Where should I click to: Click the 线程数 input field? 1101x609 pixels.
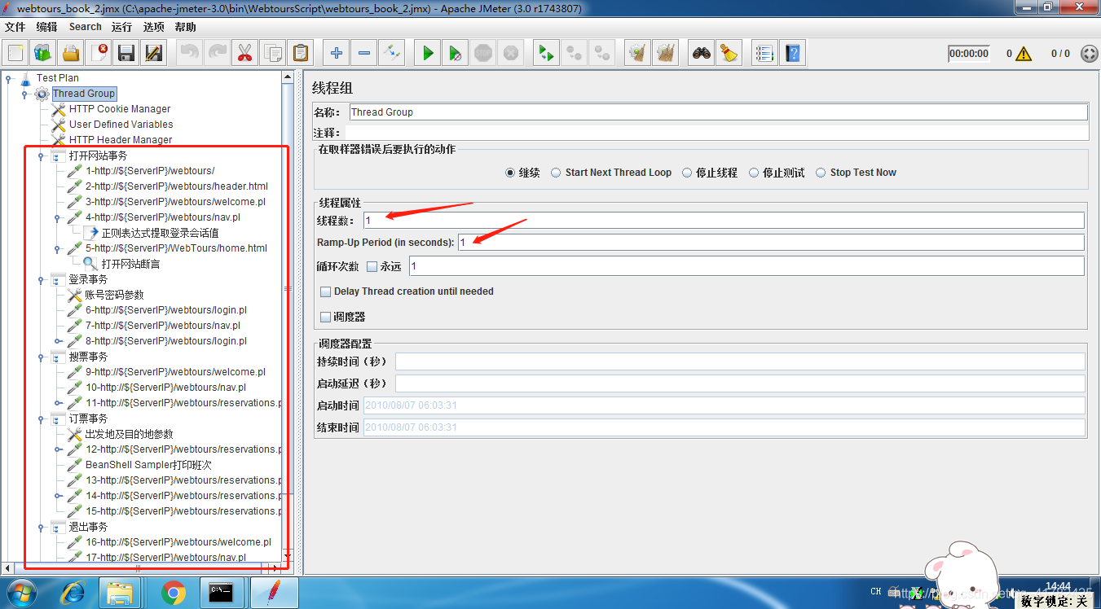pos(724,221)
